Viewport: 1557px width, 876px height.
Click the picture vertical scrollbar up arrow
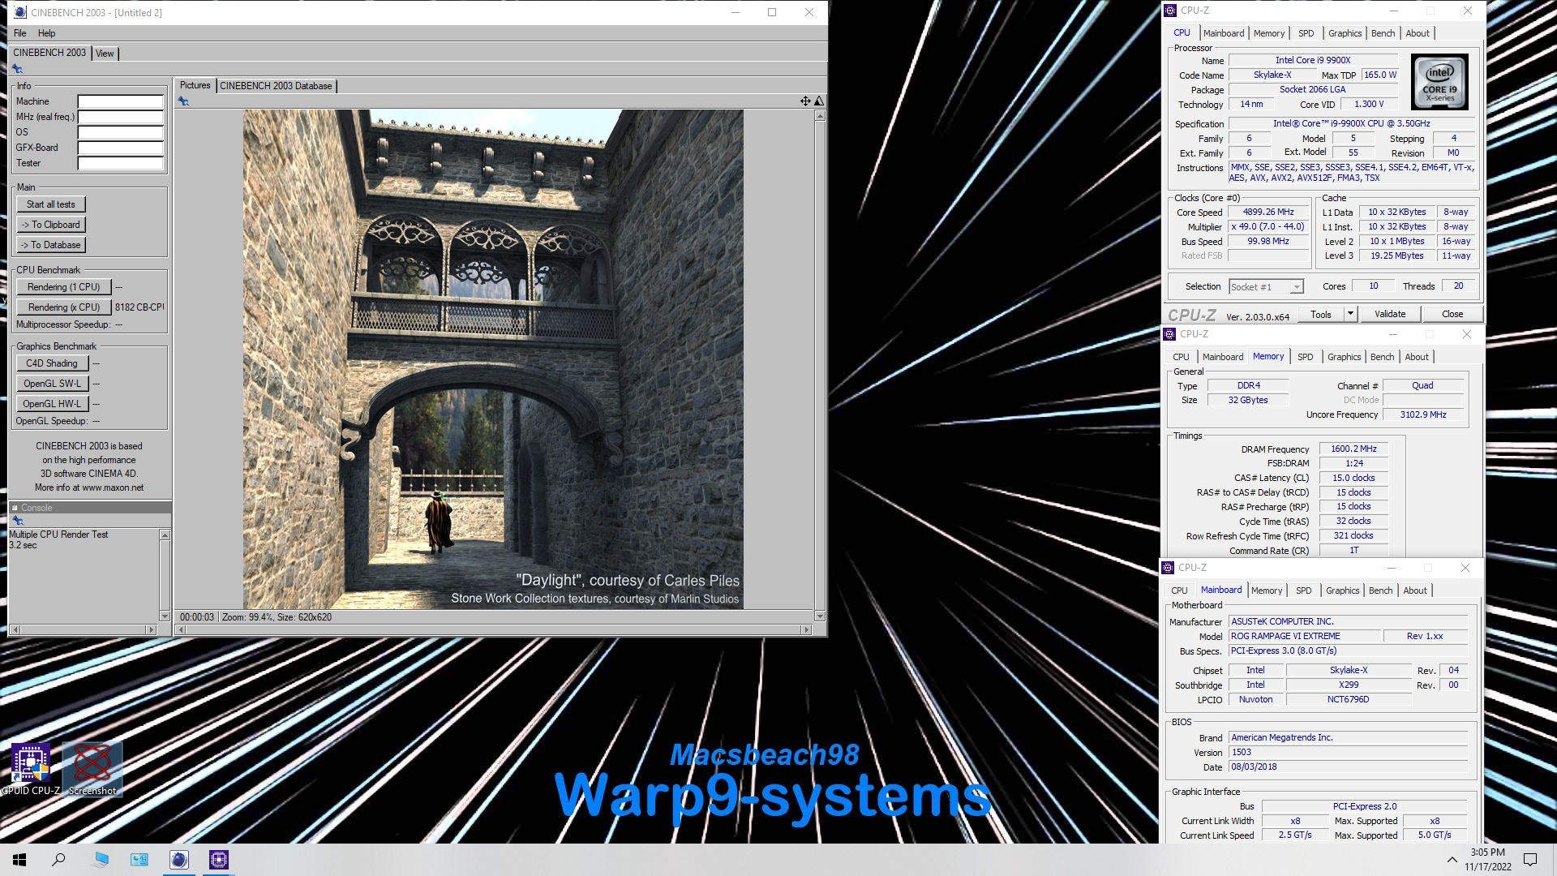(x=820, y=116)
